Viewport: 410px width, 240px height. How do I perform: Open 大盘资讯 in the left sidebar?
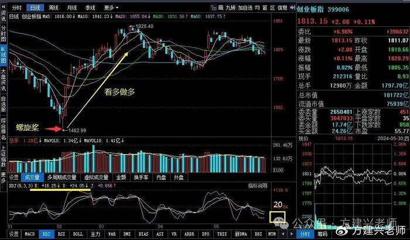coord(4,80)
